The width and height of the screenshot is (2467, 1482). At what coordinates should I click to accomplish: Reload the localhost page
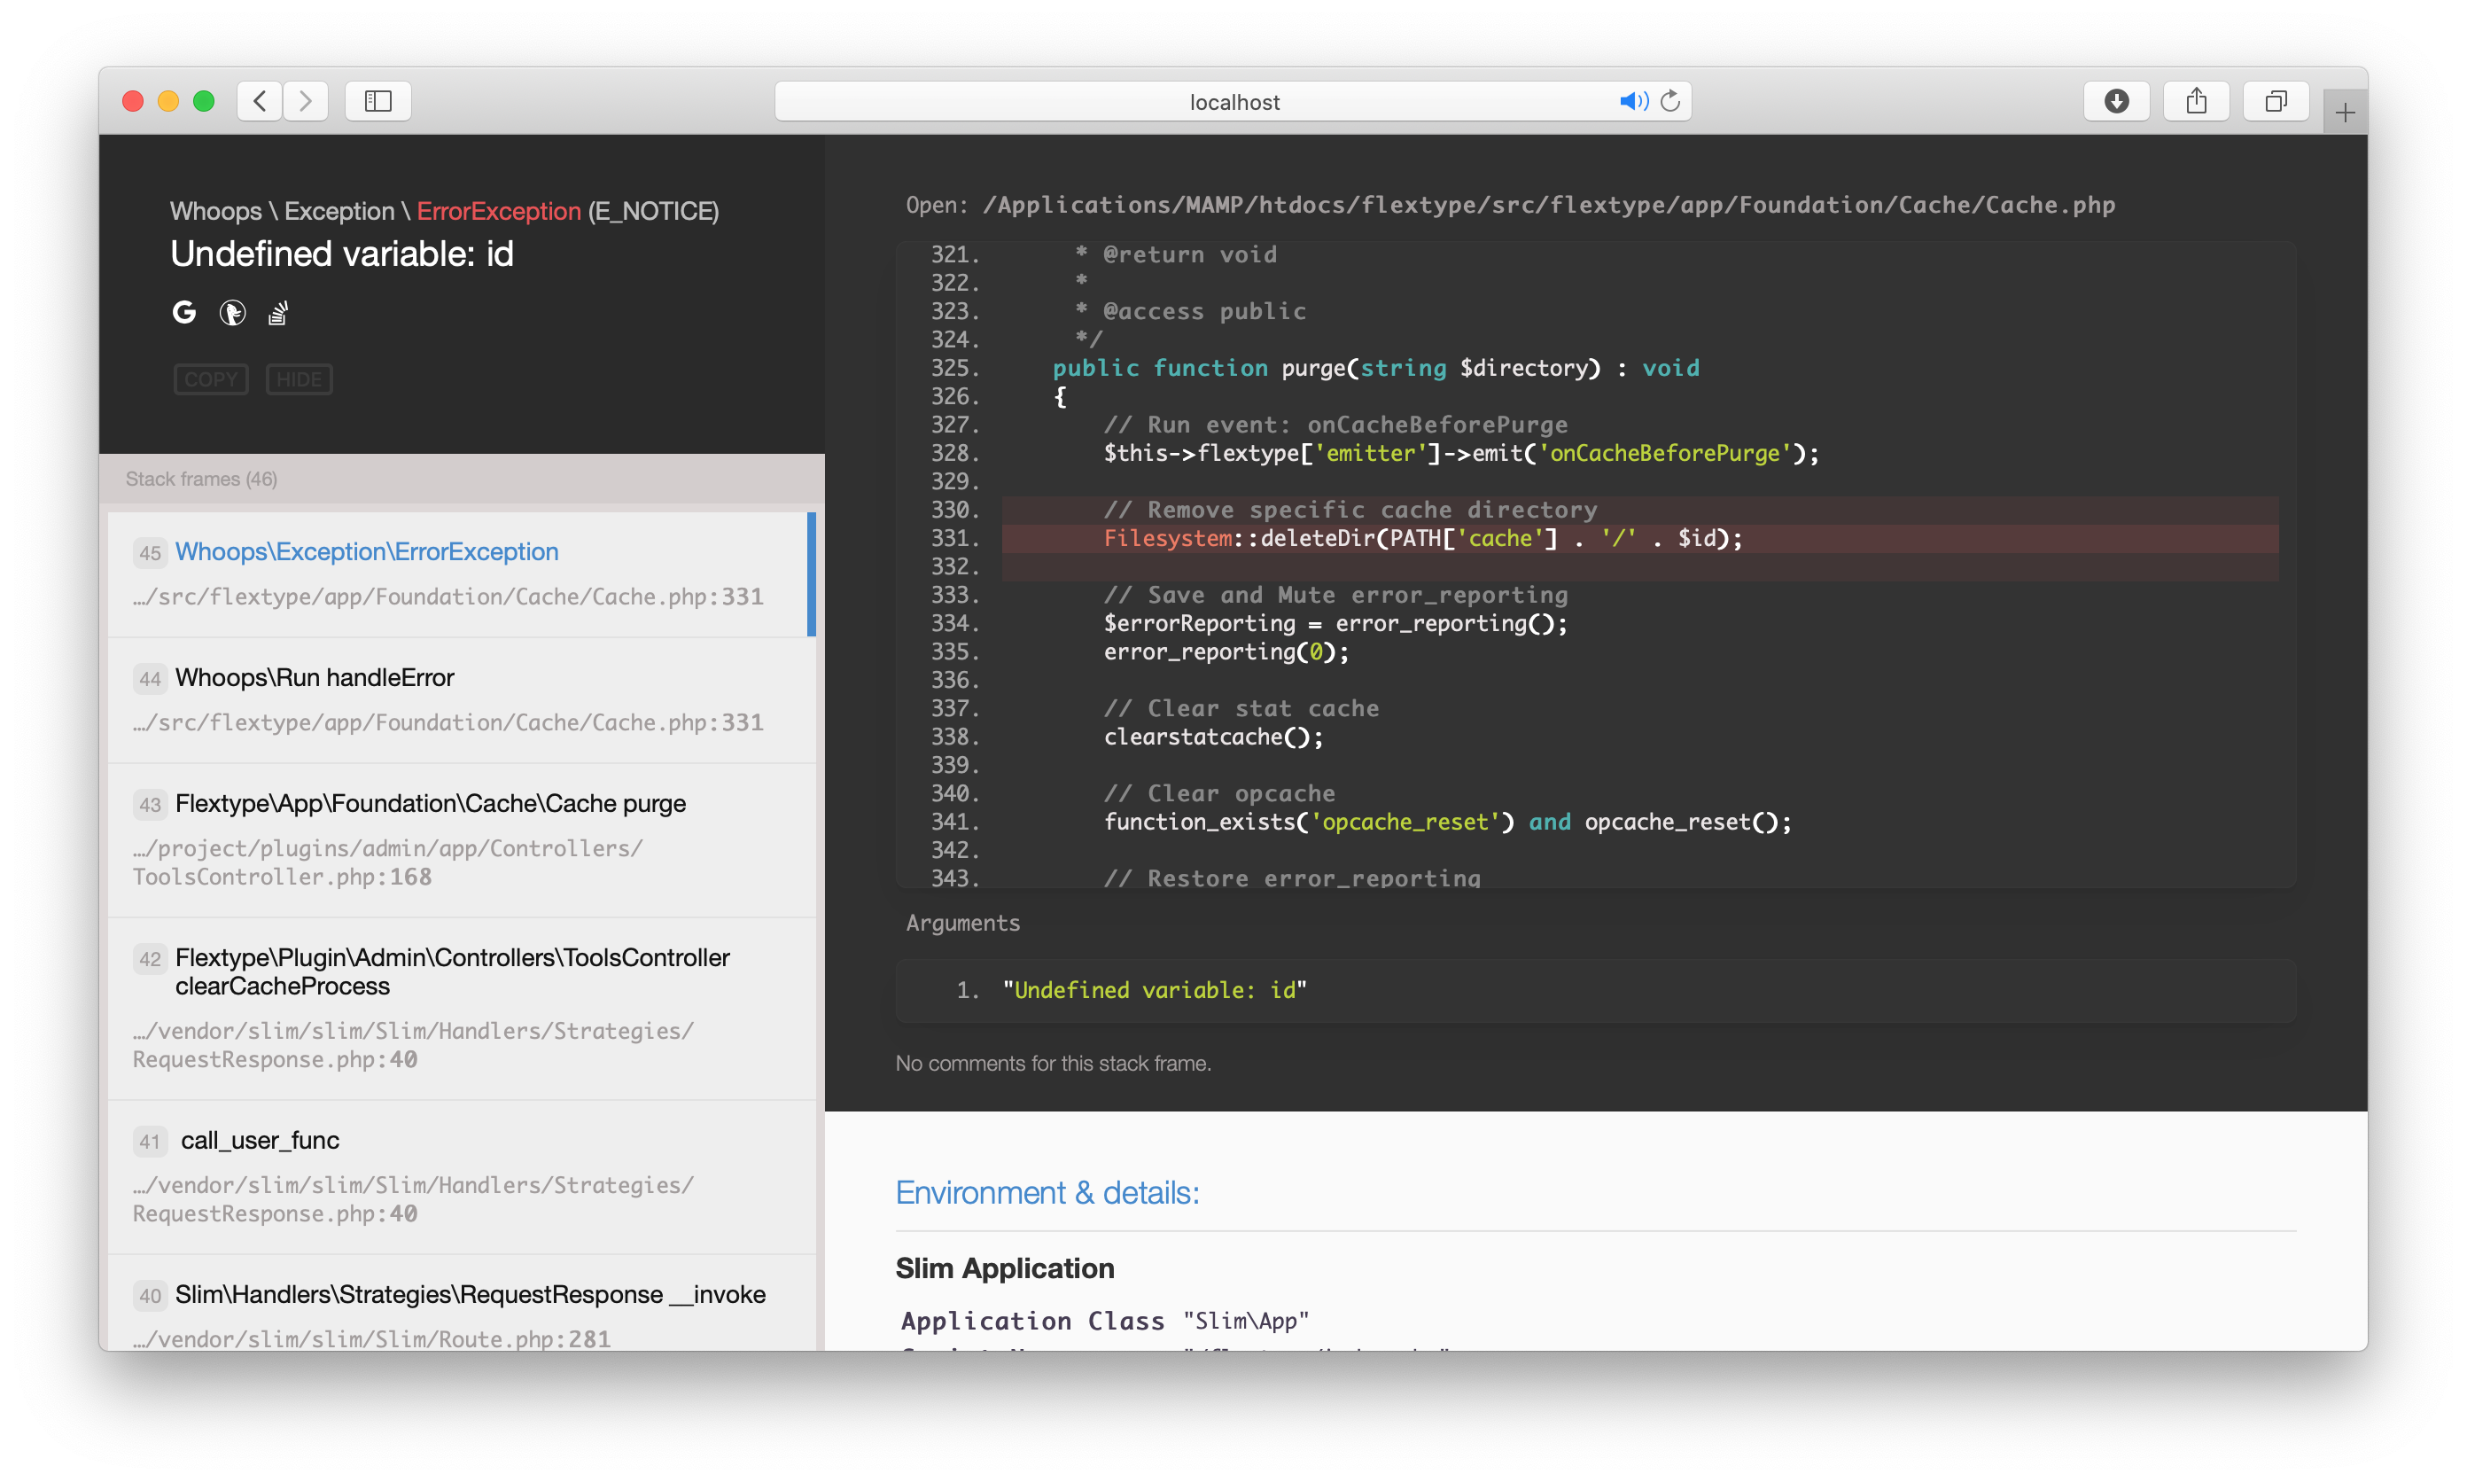[1670, 101]
